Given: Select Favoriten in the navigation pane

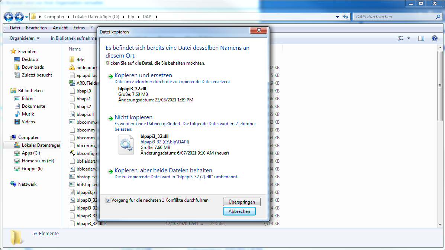Looking at the screenshot, I should [23, 52].
